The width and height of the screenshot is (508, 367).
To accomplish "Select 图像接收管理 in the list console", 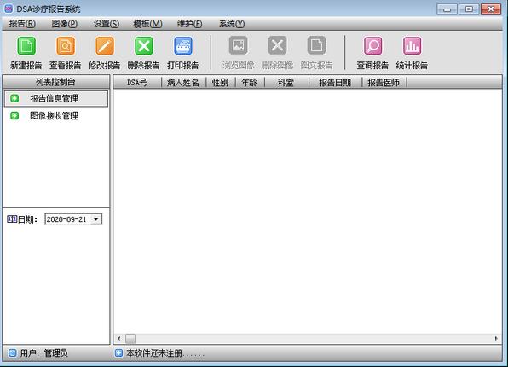I will [x=55, y=116].
